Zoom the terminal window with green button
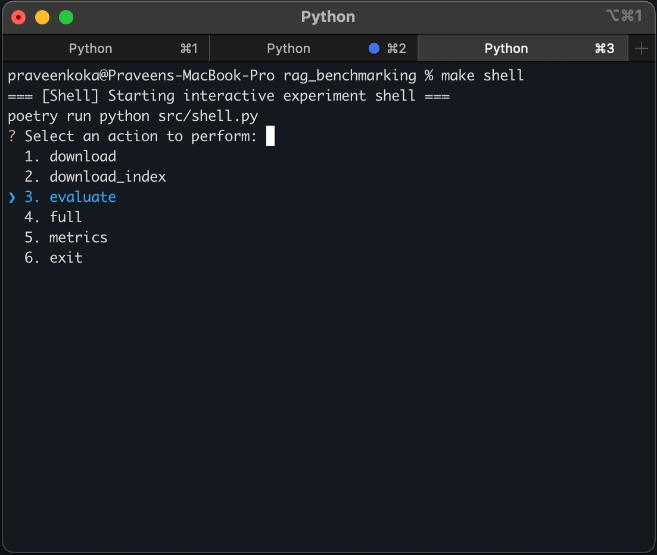The height and width of the screenshot is (555, 657). click(x=66, y=17)
